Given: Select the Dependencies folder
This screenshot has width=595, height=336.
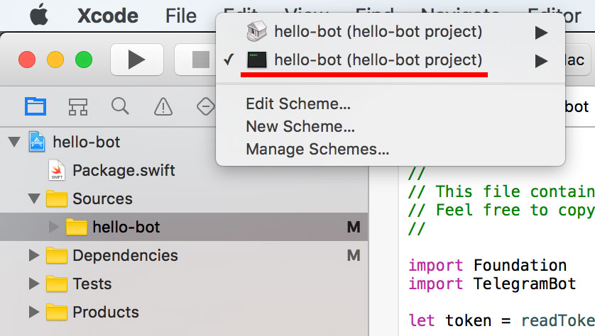Looking at the screenshot, I should [x=125, y=256].
